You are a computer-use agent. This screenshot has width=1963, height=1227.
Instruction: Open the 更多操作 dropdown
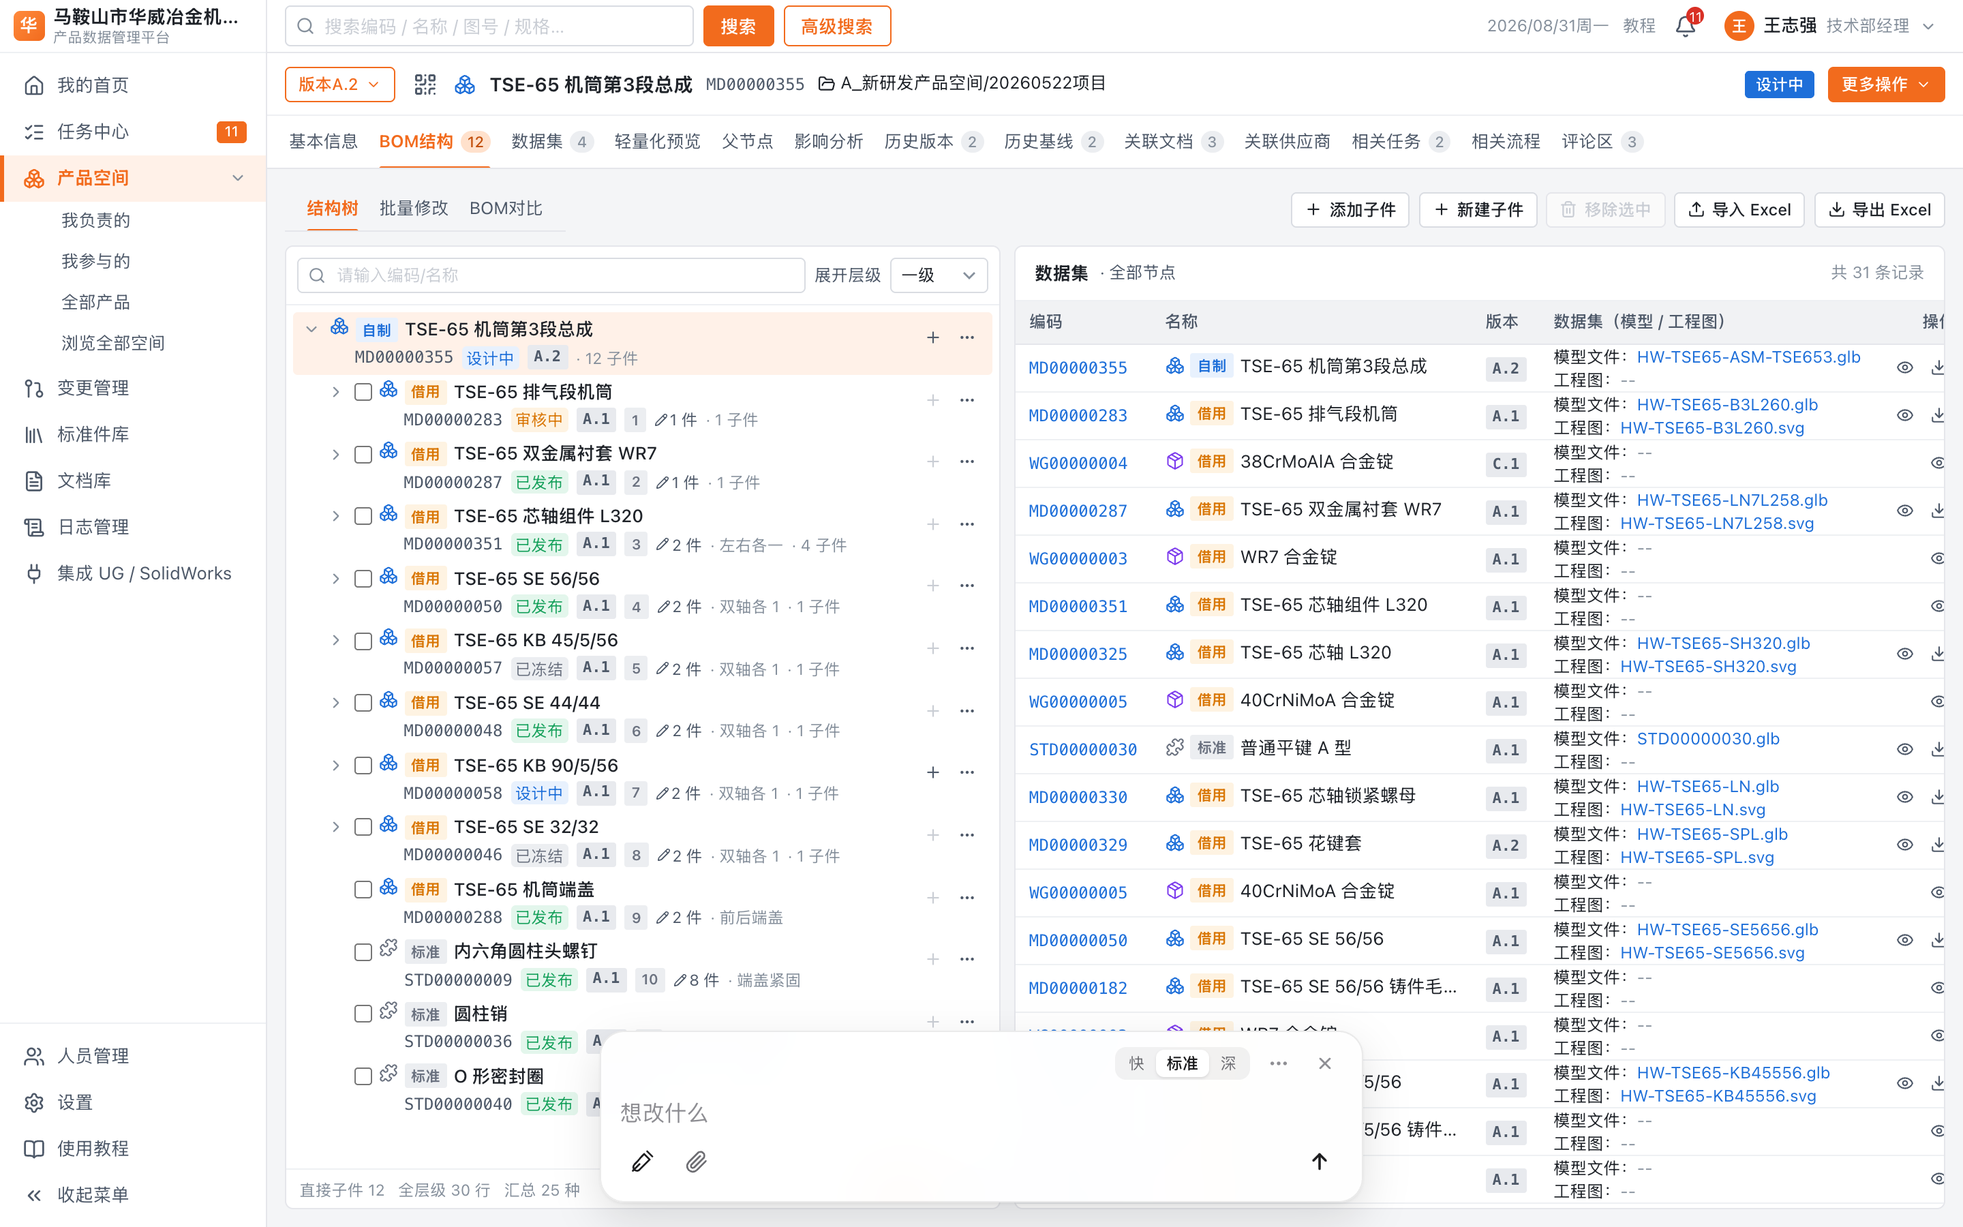(x=1885, y=85)
